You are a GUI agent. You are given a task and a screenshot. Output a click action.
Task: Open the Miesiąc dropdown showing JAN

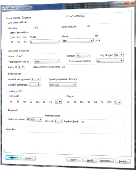click(78, 41)
